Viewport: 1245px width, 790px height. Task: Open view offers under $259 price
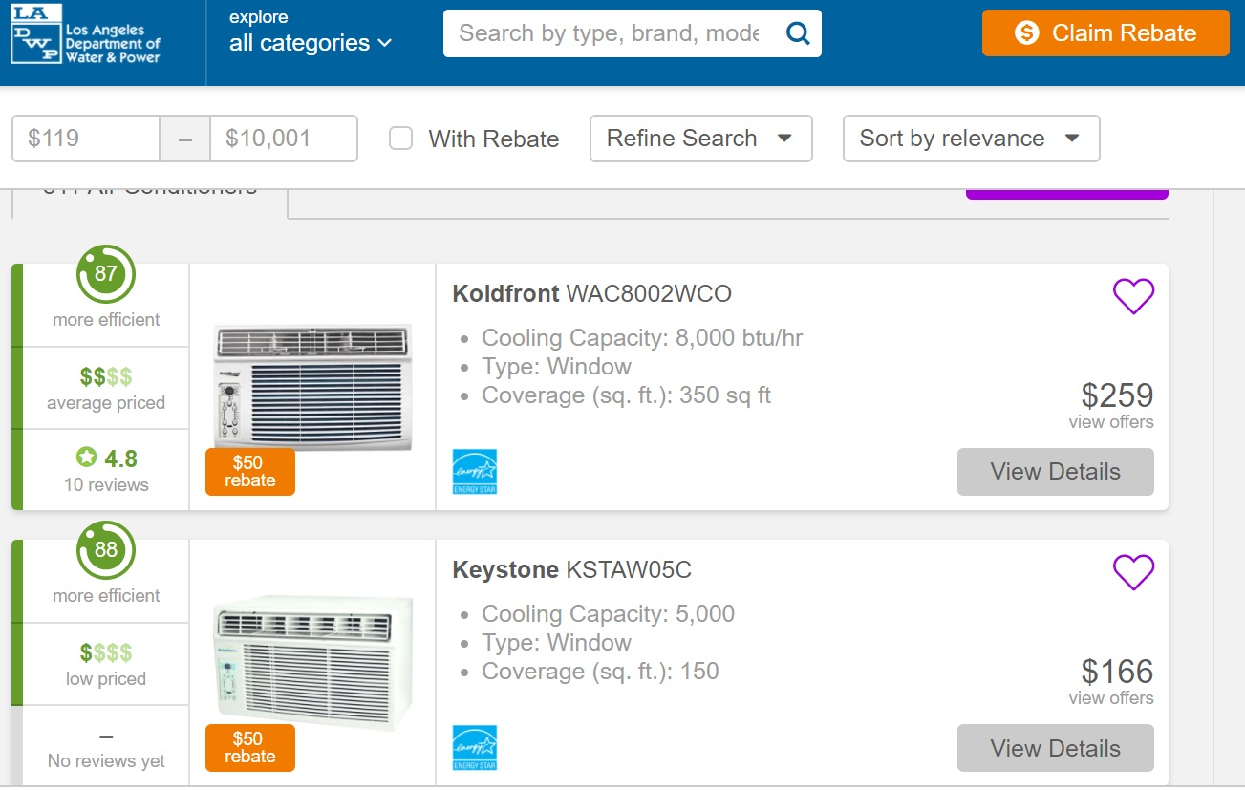[1111, 422]
